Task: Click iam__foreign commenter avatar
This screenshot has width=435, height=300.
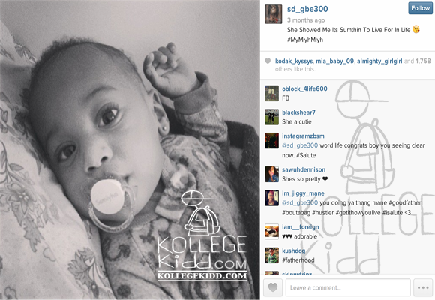Action: (x=271, y=232)
